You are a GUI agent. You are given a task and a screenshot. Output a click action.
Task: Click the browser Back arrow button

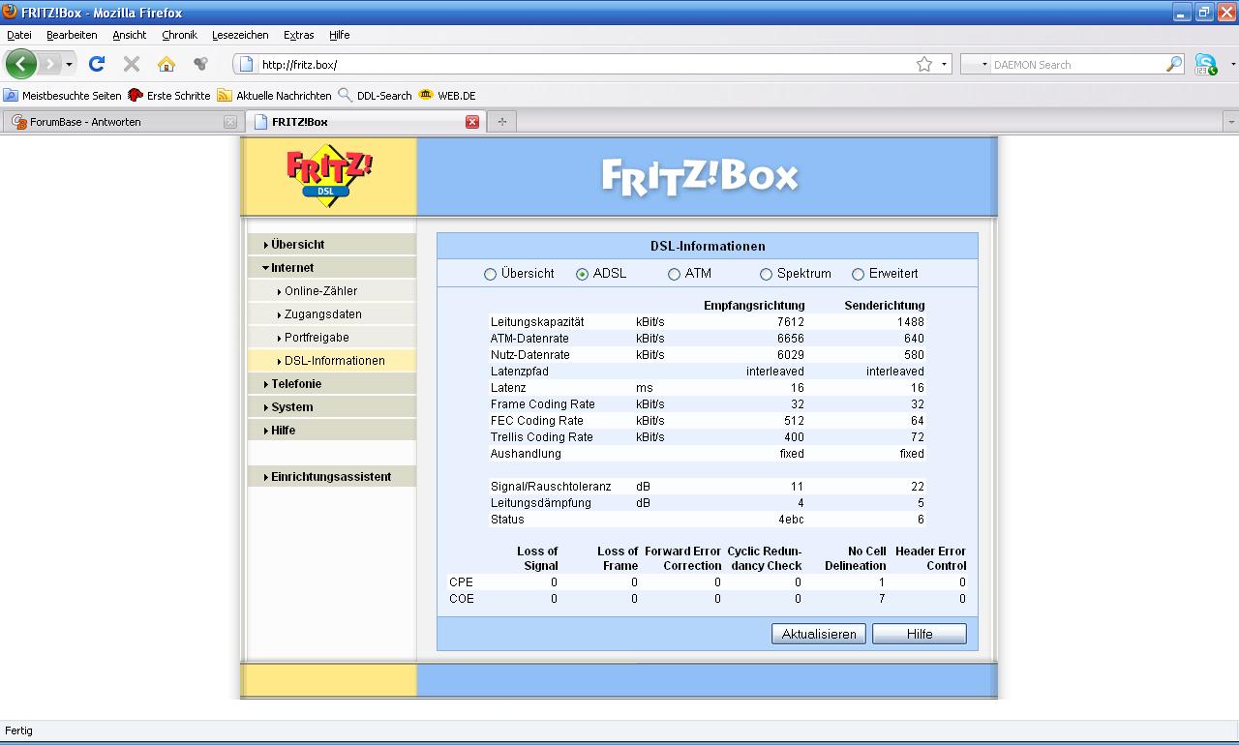tap(21, 64)
